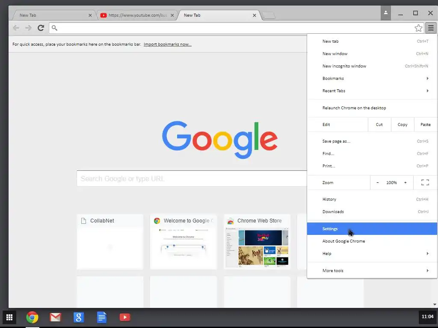Increase zoom with plus button

click(x=405, y=183)
